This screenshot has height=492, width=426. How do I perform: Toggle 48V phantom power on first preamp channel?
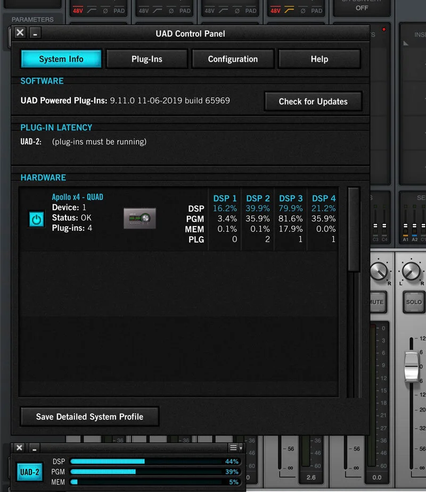pos(78,11)
